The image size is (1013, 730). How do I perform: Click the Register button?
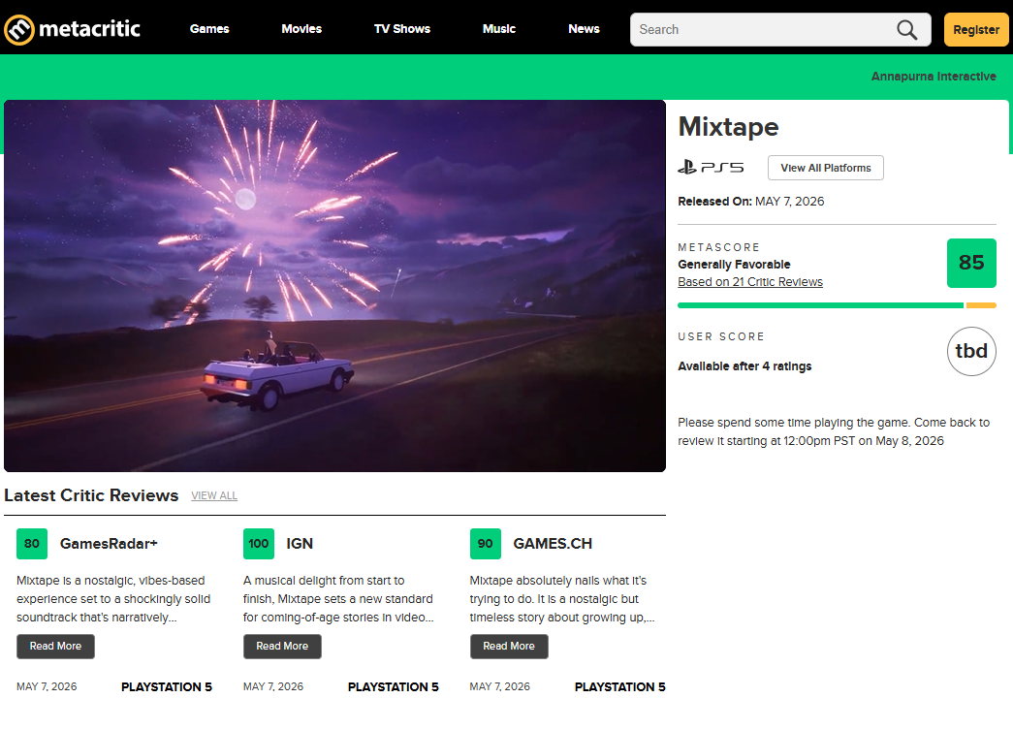point(976,30)
